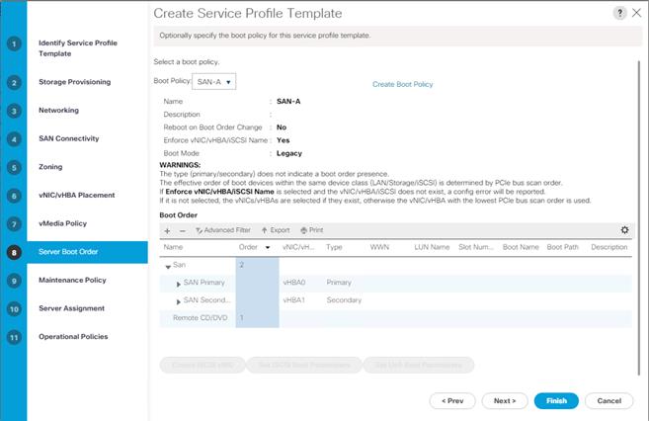Export the boot order table

(275, 229)
